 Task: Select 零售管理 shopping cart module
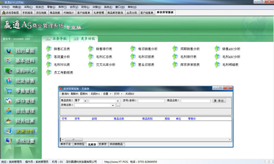coord(21,91)
